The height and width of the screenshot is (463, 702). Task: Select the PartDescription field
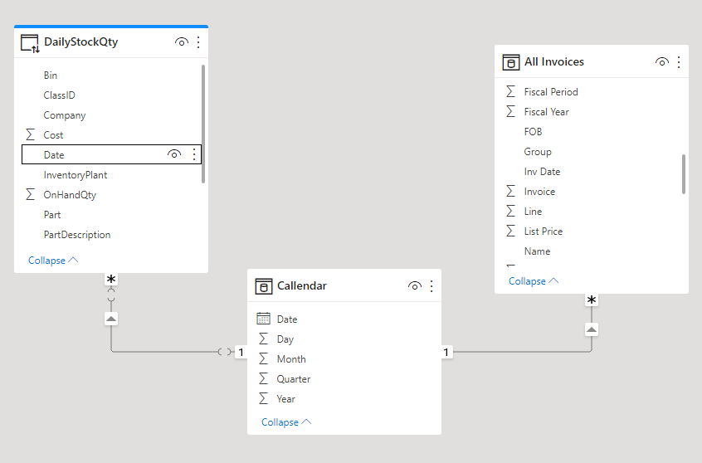[x=77, y=235]
